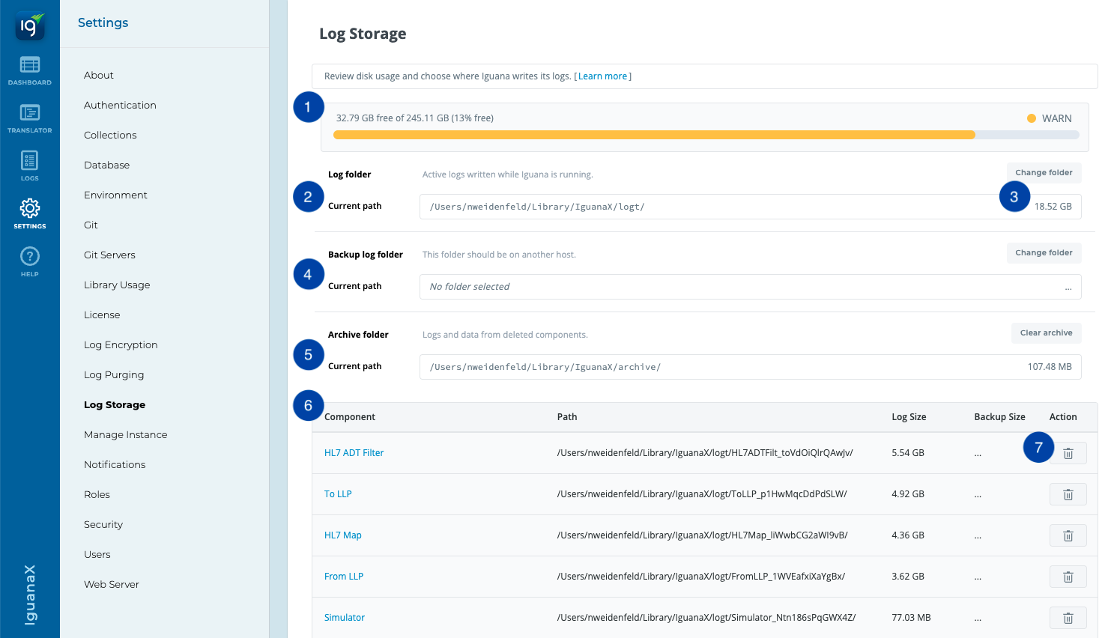The width and height of the screenshot is (1114, 638).
Task: Open the Learn more link
Action: coord(602,76)
